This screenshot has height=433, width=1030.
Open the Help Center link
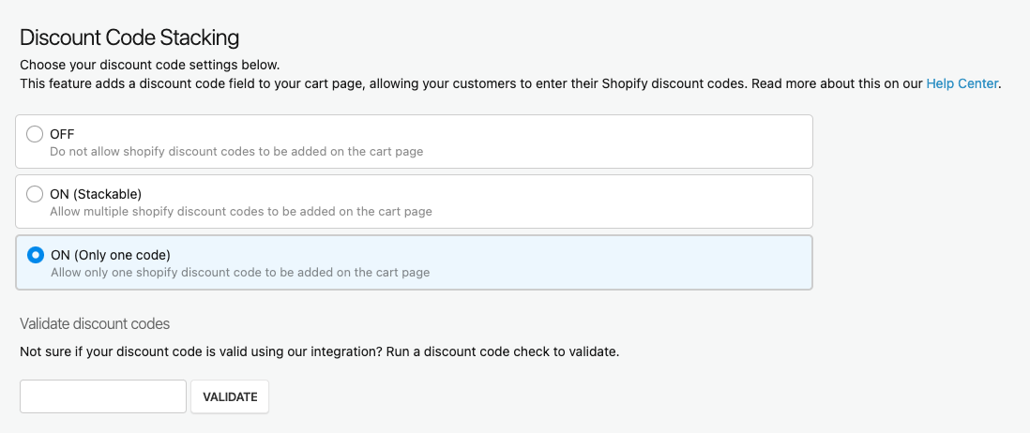[962, 84]
